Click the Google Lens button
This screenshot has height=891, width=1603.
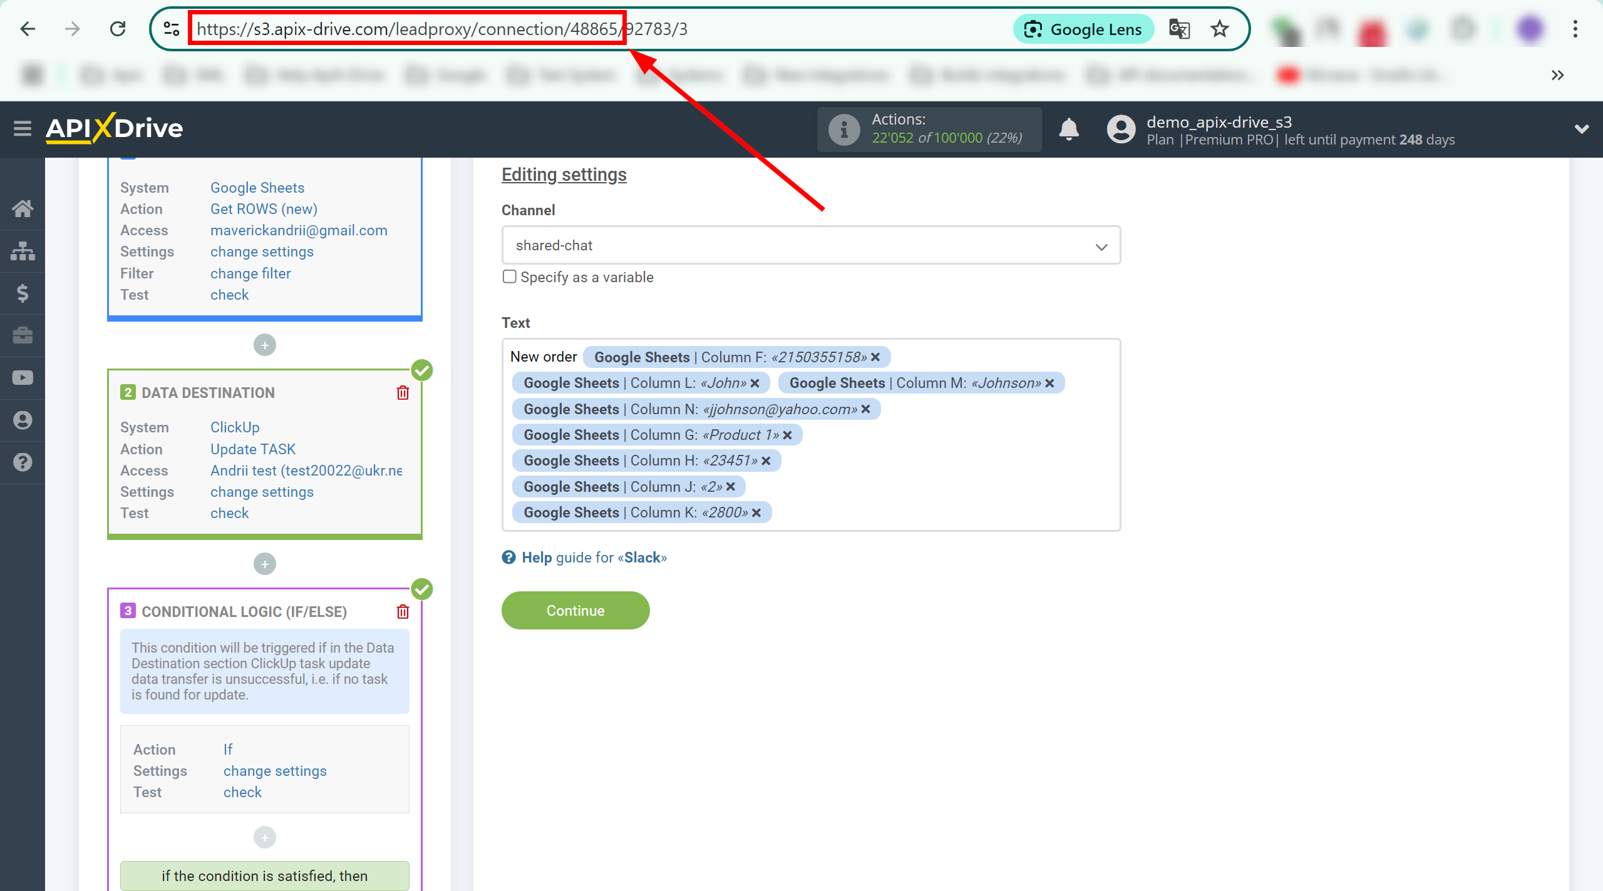(1083, 29)
